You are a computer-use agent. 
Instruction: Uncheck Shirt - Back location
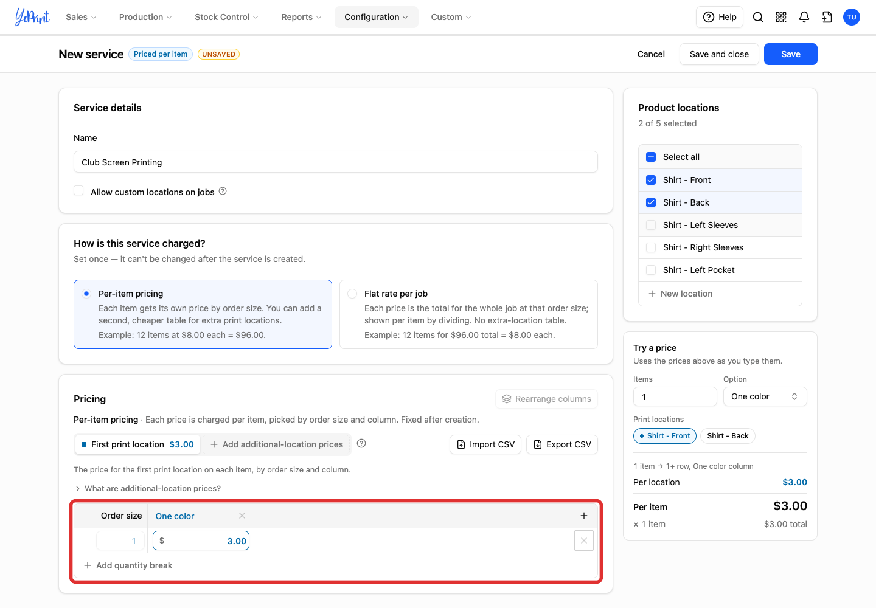tap(651, 202)
